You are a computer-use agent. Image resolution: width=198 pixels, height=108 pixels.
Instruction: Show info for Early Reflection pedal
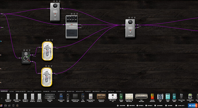pos(72,14)
